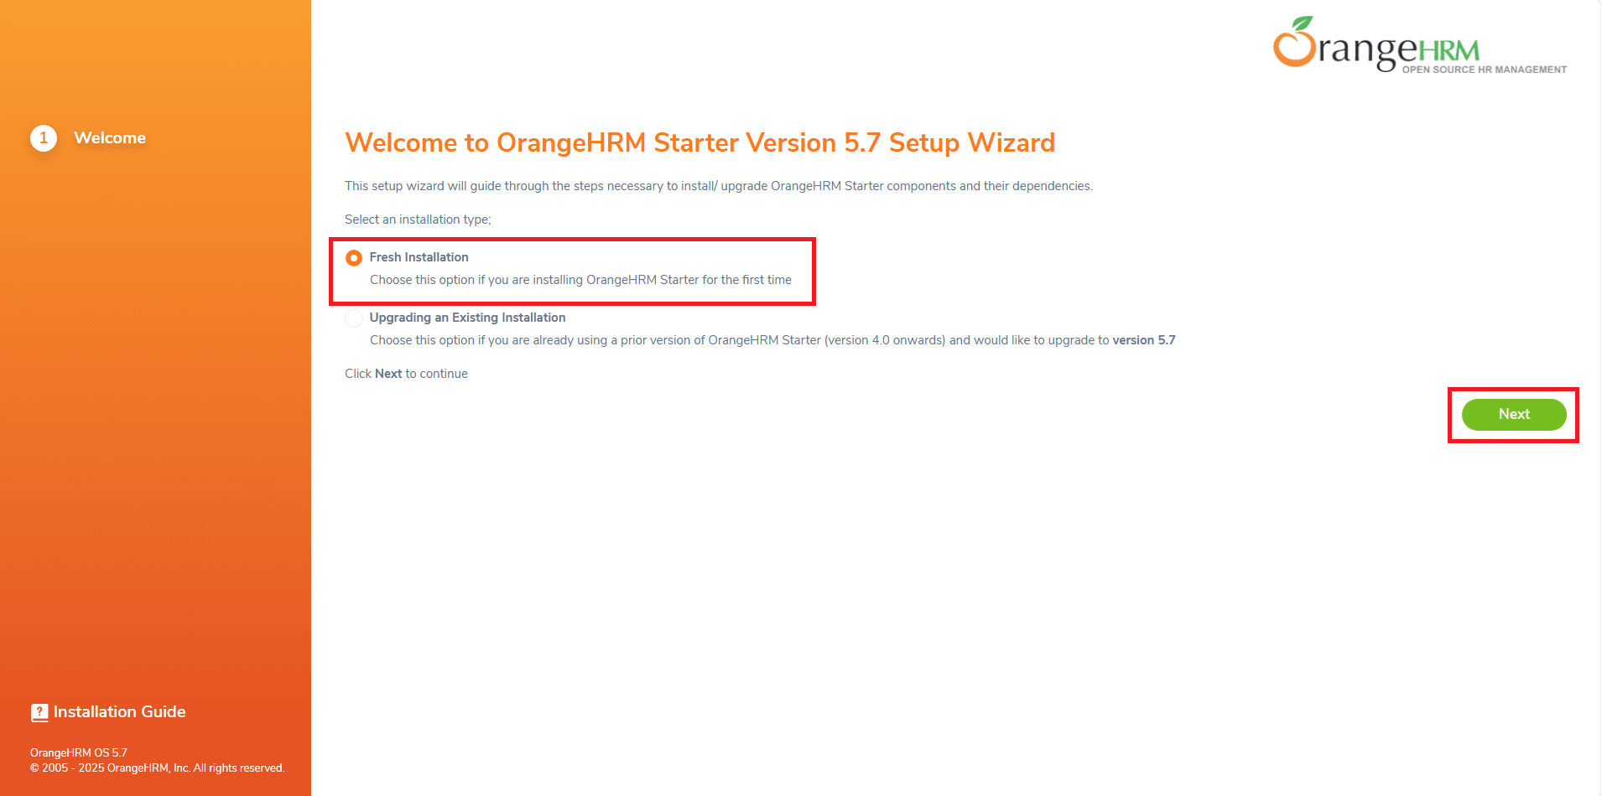Click the step 1 circle icon
This screenshot has height=796, width=1607.
44,138
